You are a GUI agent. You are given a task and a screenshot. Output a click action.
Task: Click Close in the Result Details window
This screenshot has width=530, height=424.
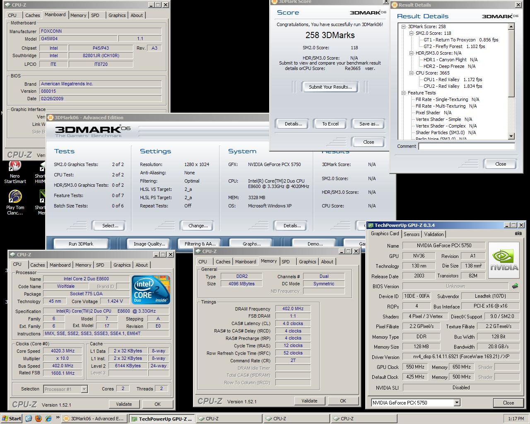click(x=500, y=164)
